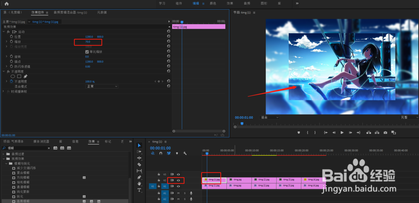Image resolution: width=419 pixels, height=203 pixels.
Task: Switch to the 音频 workspace
Action: pos(247,3)
